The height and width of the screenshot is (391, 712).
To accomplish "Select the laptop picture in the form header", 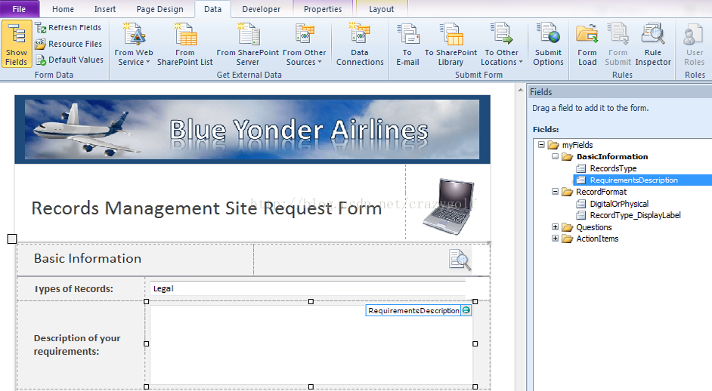I will [x=449, y=206].
